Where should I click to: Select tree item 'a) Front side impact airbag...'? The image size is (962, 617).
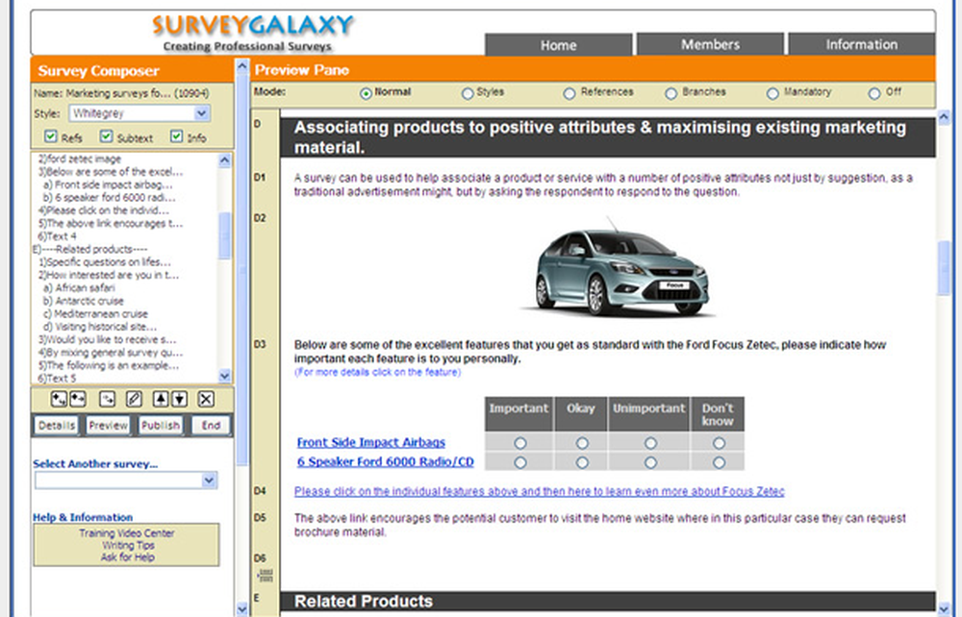click(x=108, y=185)
